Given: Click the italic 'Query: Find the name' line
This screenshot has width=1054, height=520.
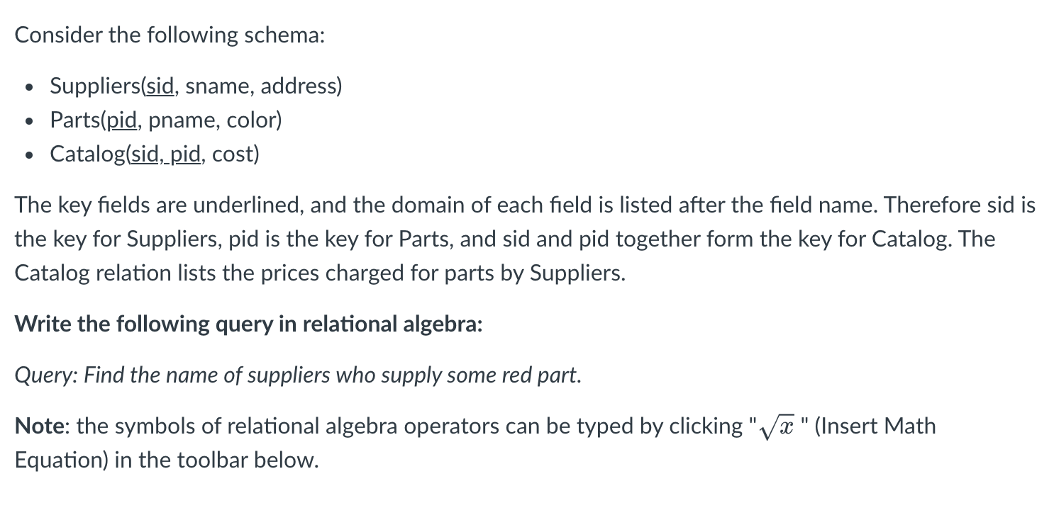Looking at the screenshot, I should click(299, 375).
